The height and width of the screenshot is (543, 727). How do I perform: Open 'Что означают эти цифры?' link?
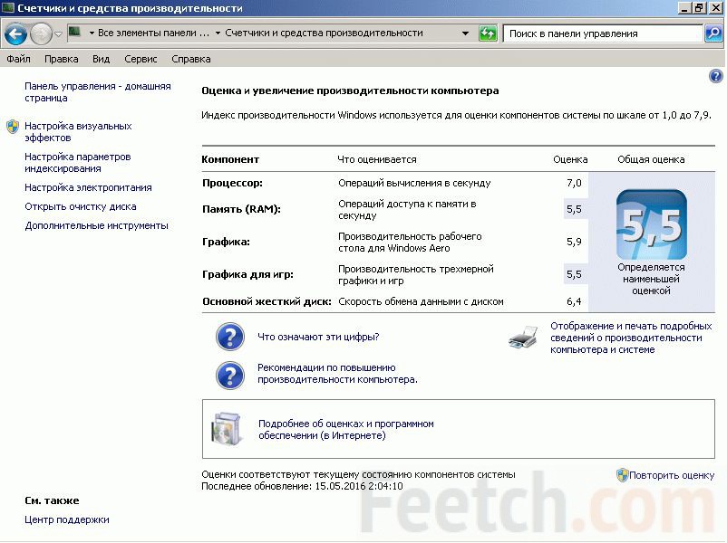pyautogui.click(x=318, y=337)
